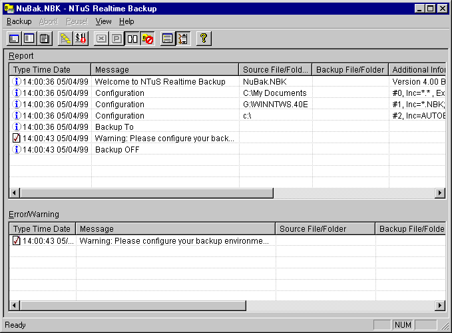Maximize the NuBak window
The height and width of the screenshot is (333, 452).
click(430, 9)
